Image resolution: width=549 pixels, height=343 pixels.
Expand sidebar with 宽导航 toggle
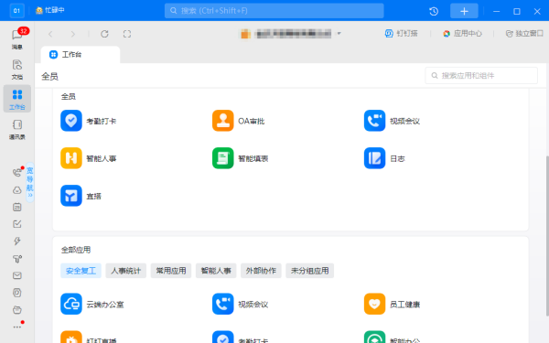coord(30,182)
